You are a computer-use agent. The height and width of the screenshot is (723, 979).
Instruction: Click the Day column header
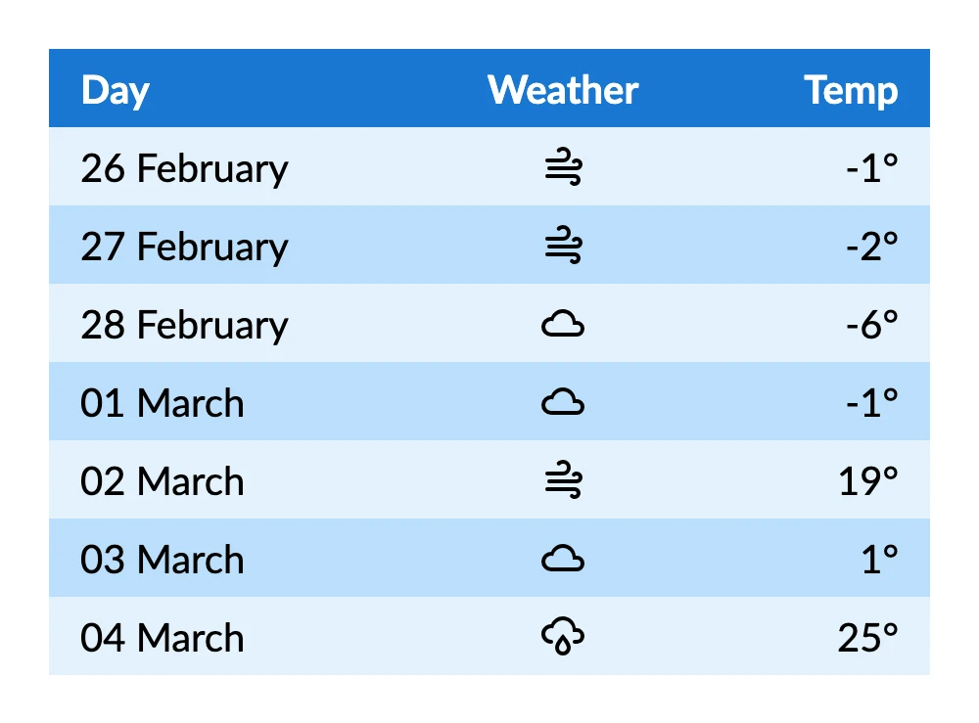116,90
